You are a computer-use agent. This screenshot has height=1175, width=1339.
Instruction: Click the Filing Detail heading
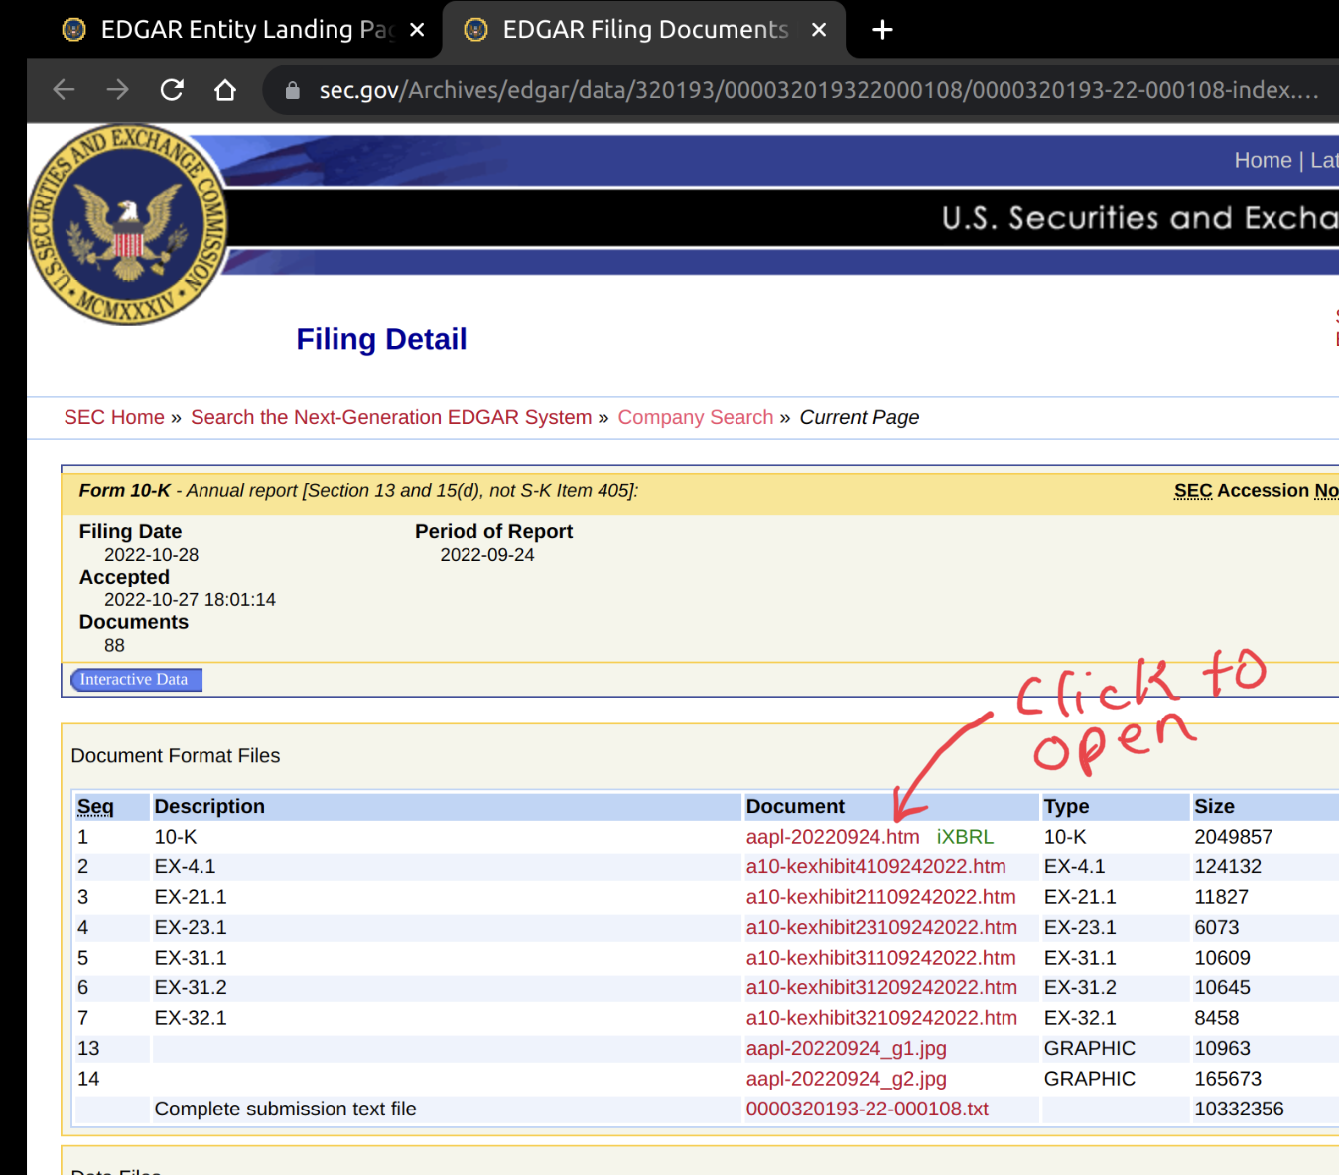click(x=381, y=339)
